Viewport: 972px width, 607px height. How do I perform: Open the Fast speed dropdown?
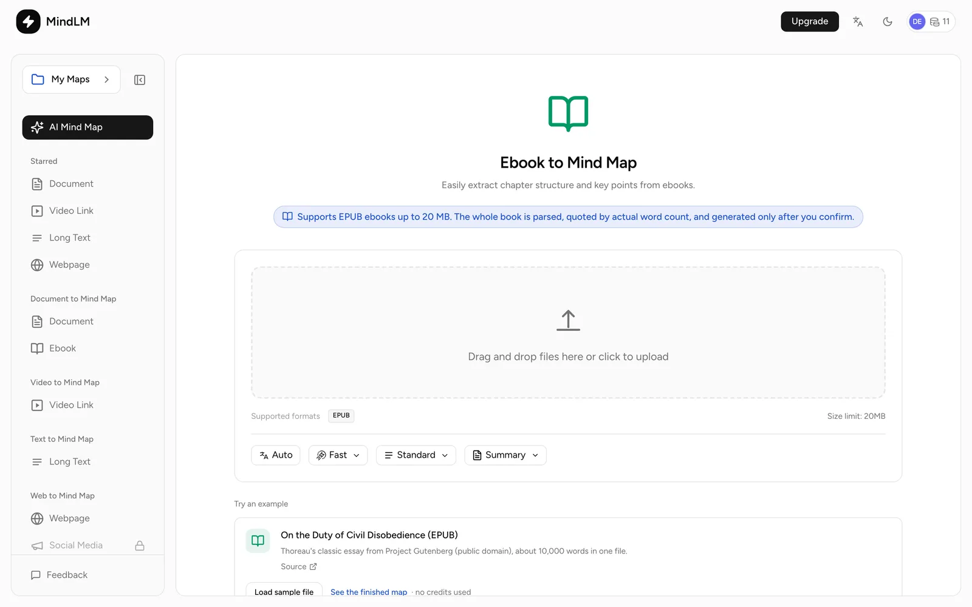(338, 455)
